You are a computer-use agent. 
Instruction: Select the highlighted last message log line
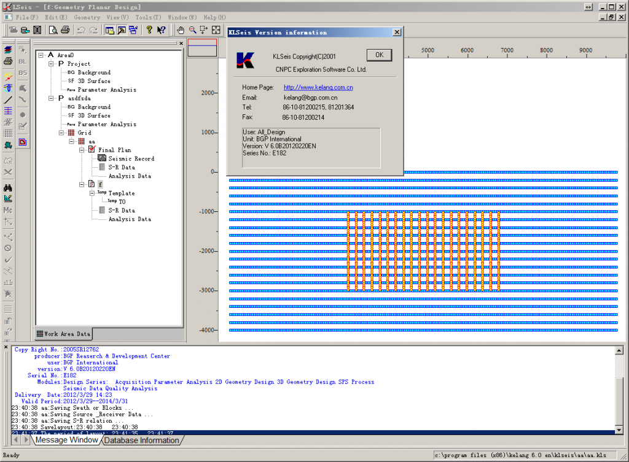coord(313,433)
